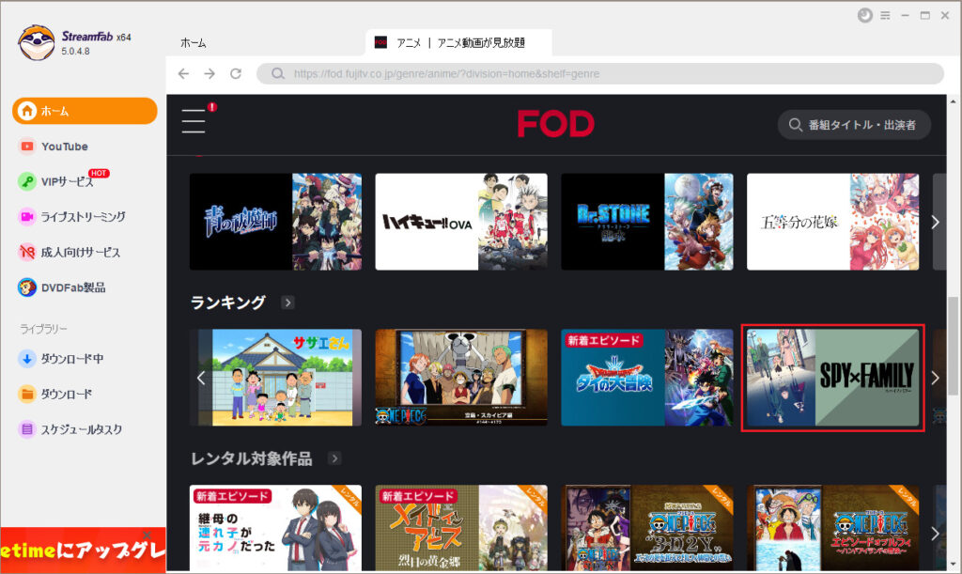Click the FOD search magnifier icon
The image size is (962, 574).
(795, 125)
